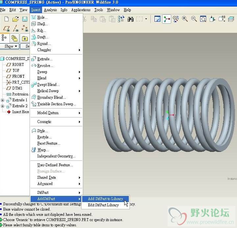Viewport: 237px width, 228px height.
Task: Click the Repaint screen icon
Action: [157, 19]
